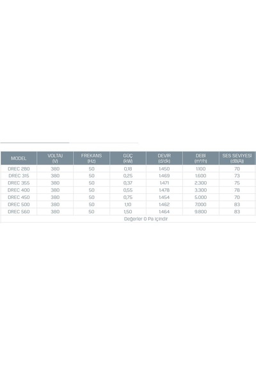
Task: Click the 1.478 speed value
Action: [164, 190]
